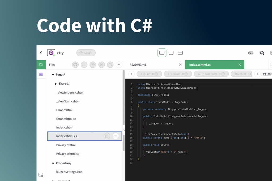Image resolution: width=272 pixels, height=181 pixels.
Task: Switch to the README.md tab
Action: [138, 65]
